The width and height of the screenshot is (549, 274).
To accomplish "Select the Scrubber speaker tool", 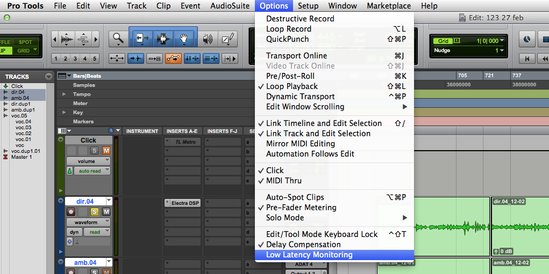I will click(208, 39).
